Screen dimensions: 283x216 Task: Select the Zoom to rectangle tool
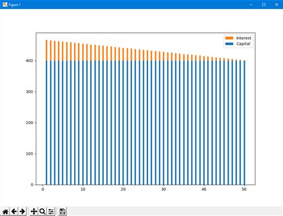[42, 211]
